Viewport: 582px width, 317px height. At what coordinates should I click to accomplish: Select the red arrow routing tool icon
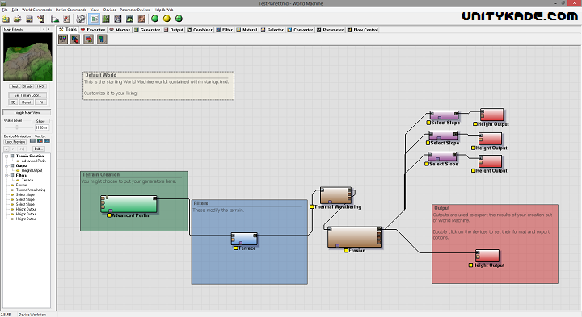88,39
